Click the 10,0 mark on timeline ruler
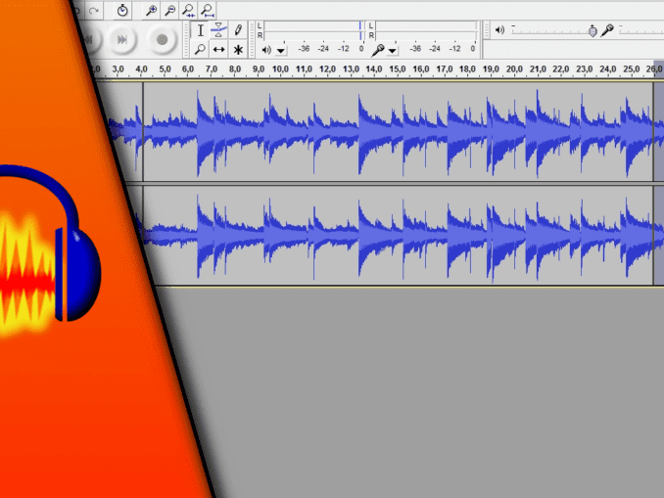The height and width of the screenshot is (498, 664). [x=280, y=69]
